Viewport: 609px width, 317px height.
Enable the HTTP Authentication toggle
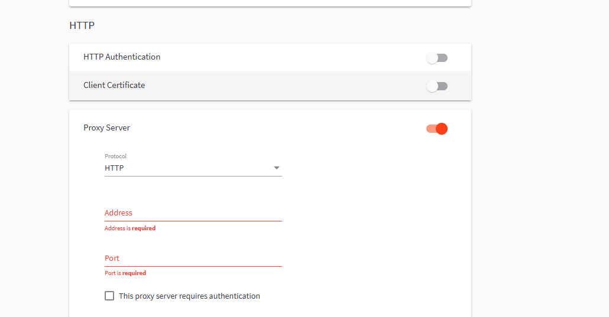coord(437,58)
